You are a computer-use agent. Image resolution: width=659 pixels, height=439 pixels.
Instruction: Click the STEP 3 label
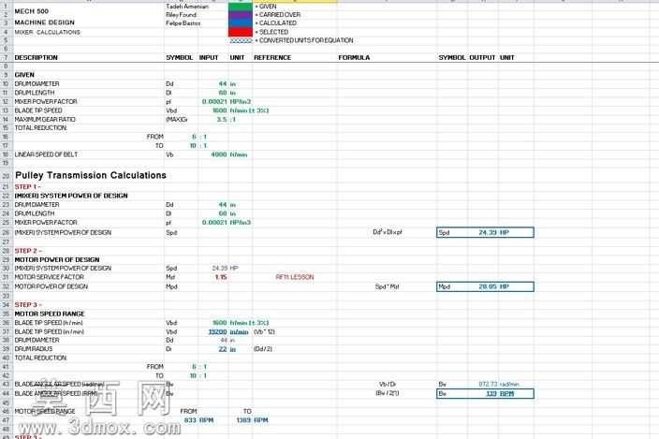[28, 304]
